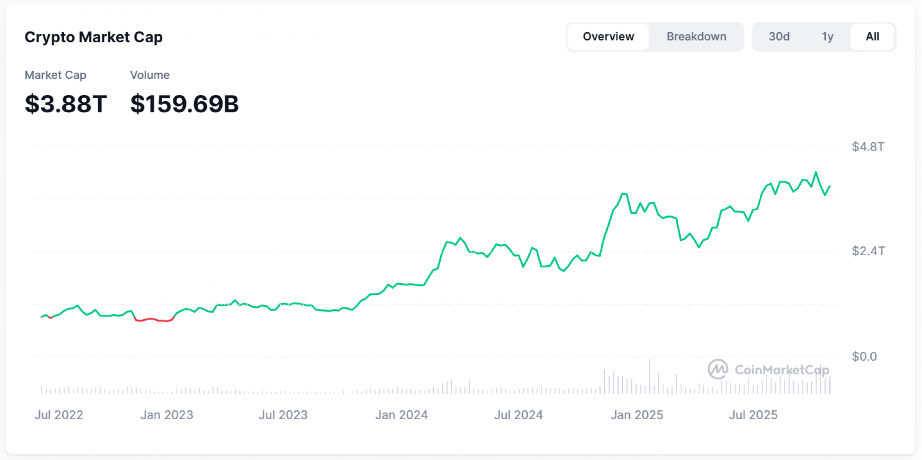Click the CoinMarketCap logo icon watermark

[x=718, y=369]
